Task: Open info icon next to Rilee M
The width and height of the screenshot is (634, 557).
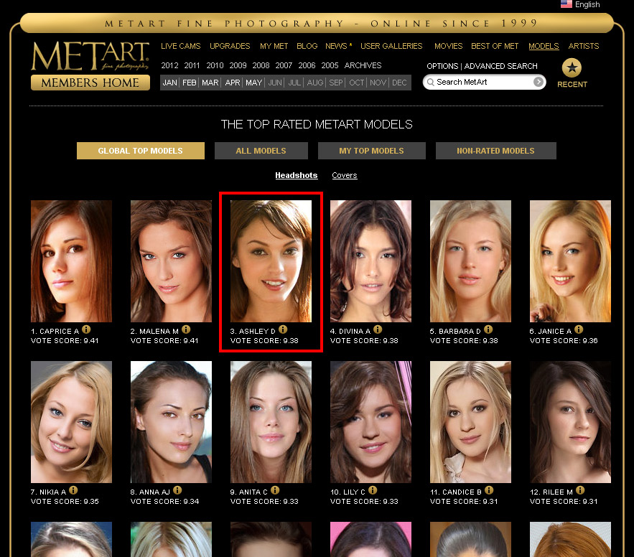Action: point(580,490)
